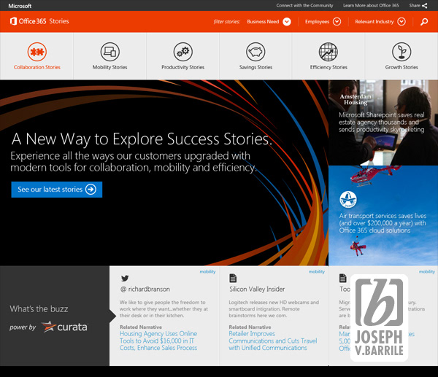Open Retailer Improves Communications narrative link
Image resolution: width=438 pixels, height=377 pixels.
point(272,341)
